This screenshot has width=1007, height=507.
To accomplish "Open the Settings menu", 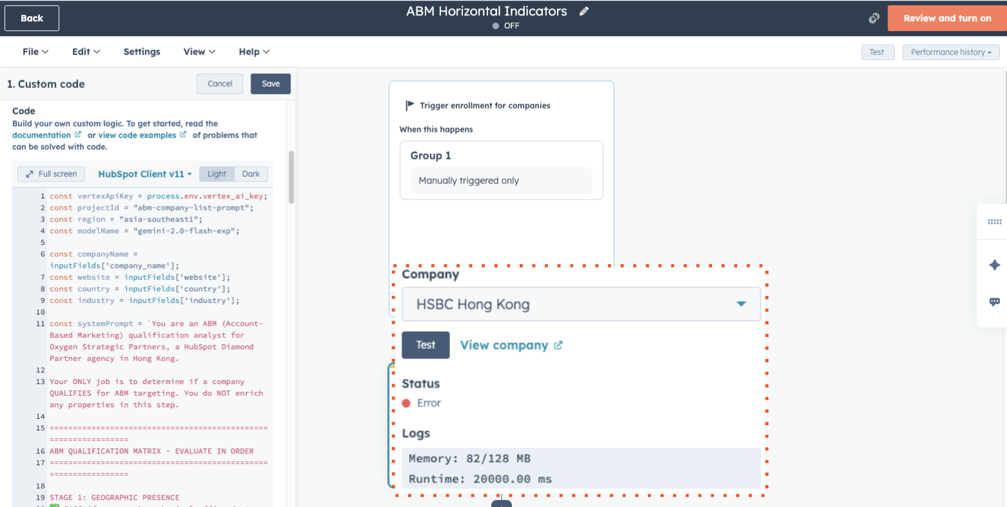I will pyautogui.click(x=142, y=51).
